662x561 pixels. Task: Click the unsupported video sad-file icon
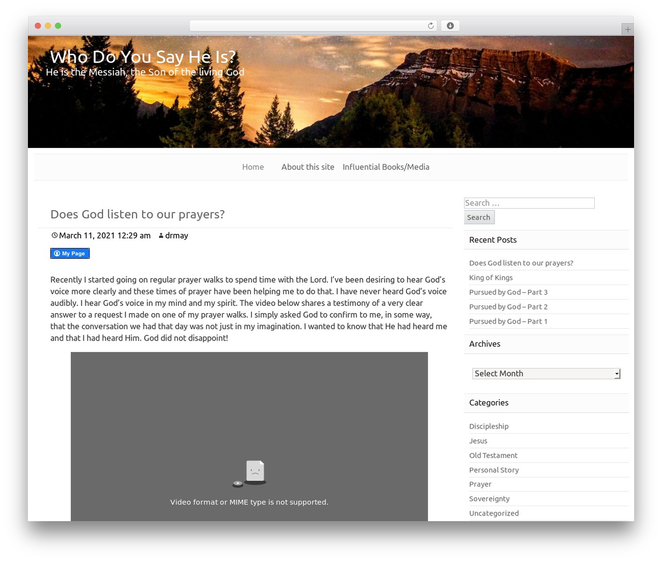coord(250,474)
